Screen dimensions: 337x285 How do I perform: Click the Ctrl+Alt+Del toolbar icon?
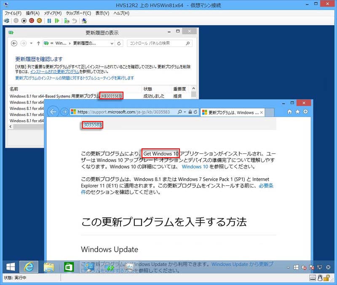click(x=7, y=21)
